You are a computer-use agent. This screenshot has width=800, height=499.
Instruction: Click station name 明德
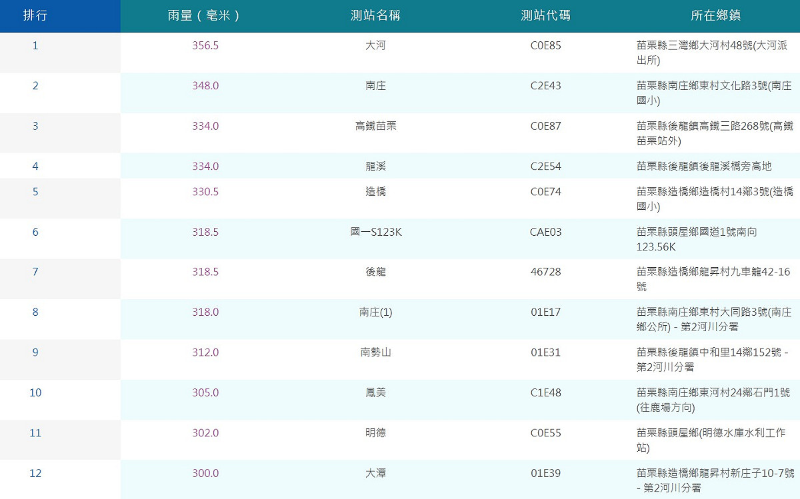tap(375, 433)
